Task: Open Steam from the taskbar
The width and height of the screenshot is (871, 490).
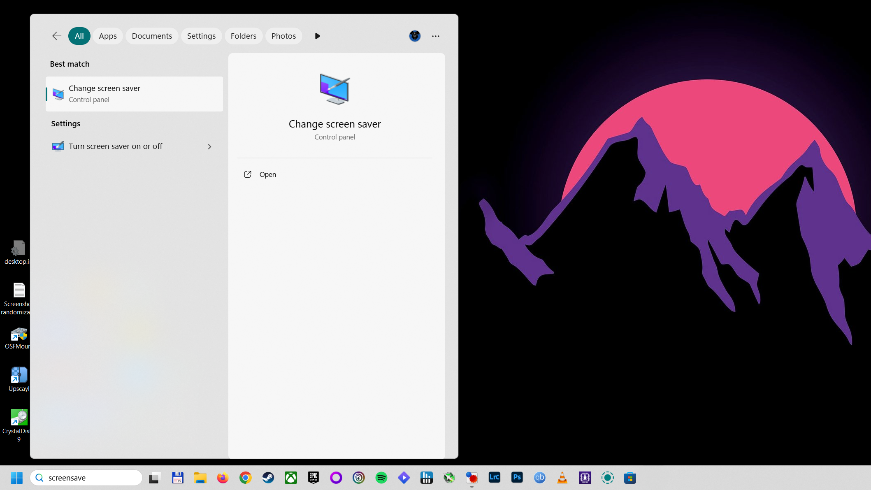Action: [x=268, y=478]
